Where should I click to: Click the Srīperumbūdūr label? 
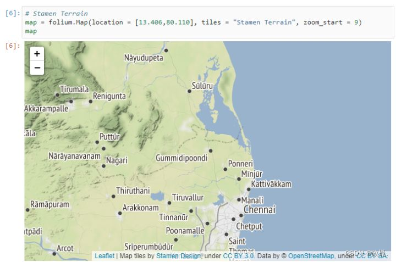point(148,247)
